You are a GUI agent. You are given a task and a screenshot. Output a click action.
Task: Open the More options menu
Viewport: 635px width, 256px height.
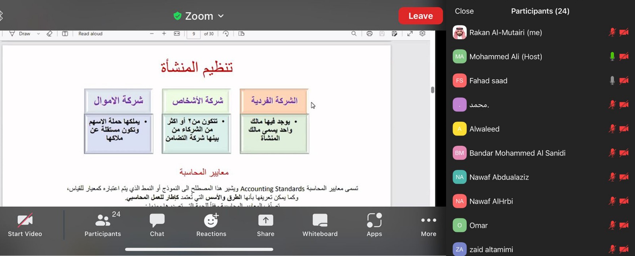coord(429,225)
